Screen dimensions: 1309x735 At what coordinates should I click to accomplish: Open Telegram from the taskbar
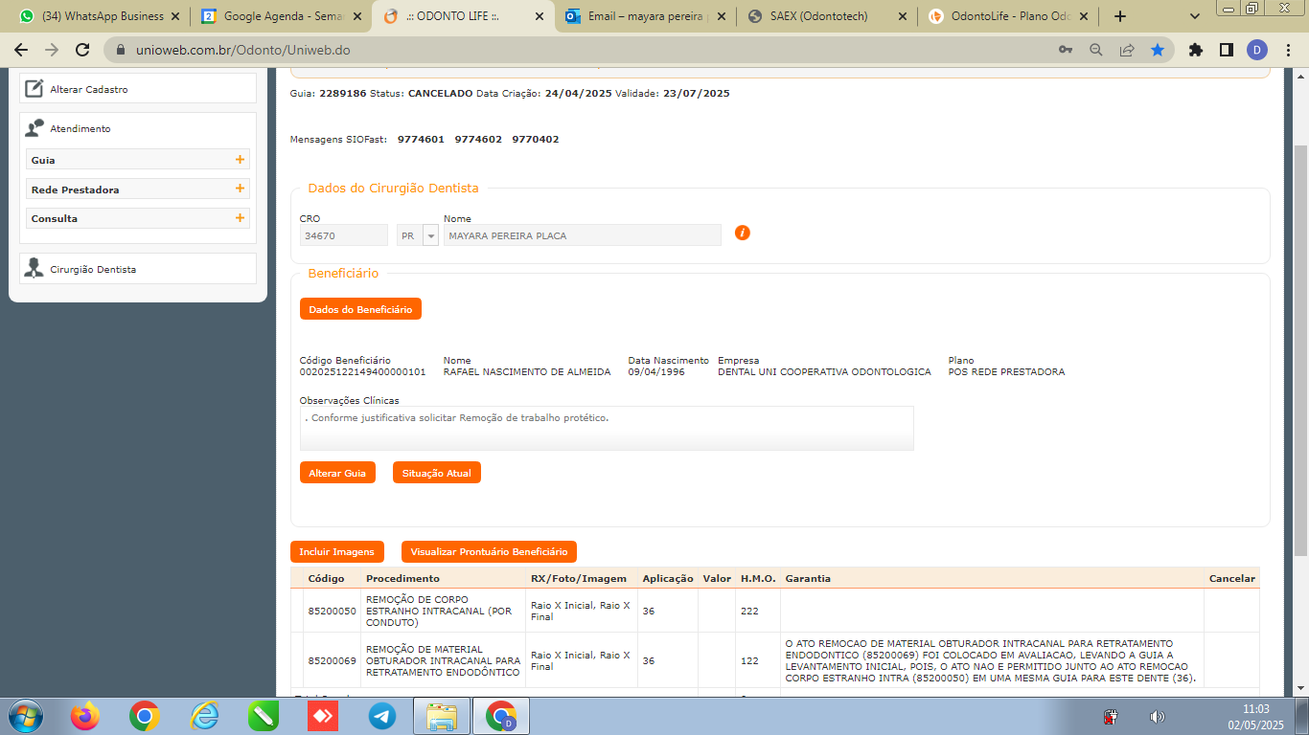(x=382, y=716)
